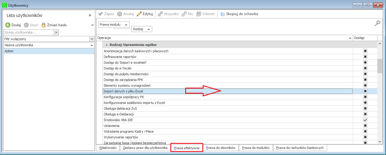Click the scrollbar down arrow in permissions list

[380, 141]
